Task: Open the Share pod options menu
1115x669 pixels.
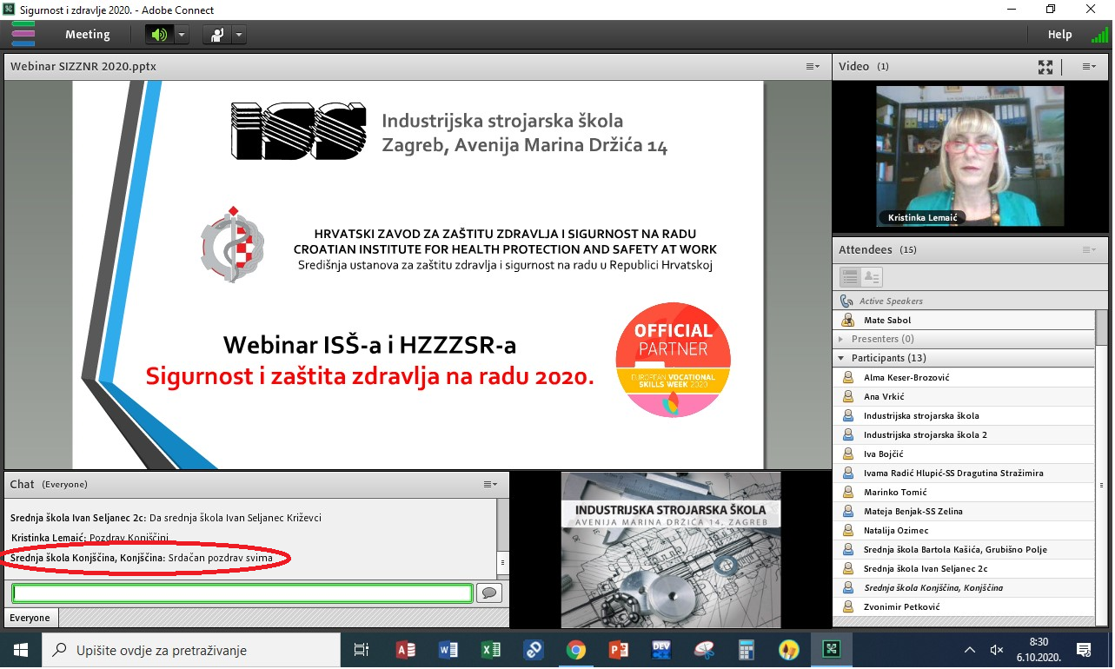Action: pos(813,66)
